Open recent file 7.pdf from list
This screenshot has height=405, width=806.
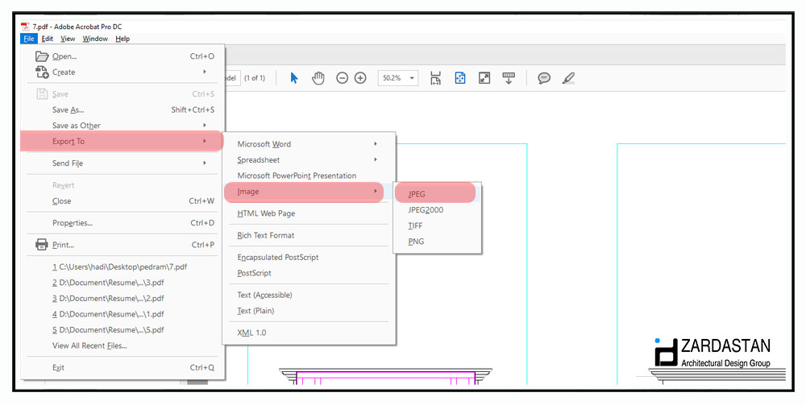[123, 267]
